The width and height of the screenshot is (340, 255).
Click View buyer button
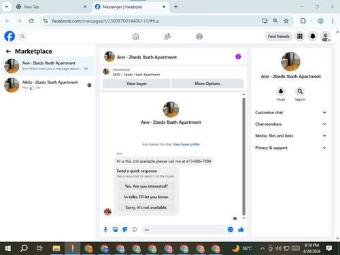pyautogui.click(x=137, y=84)
